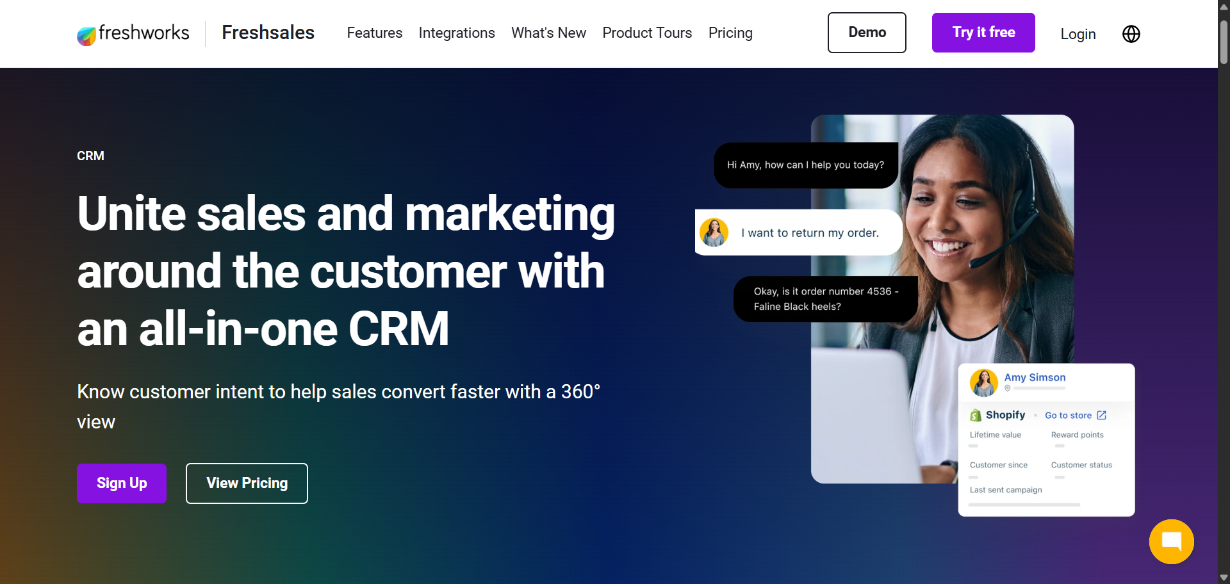Open the language globe selector
This screenshot has height=584, width=1230.
click(1131, 34)
